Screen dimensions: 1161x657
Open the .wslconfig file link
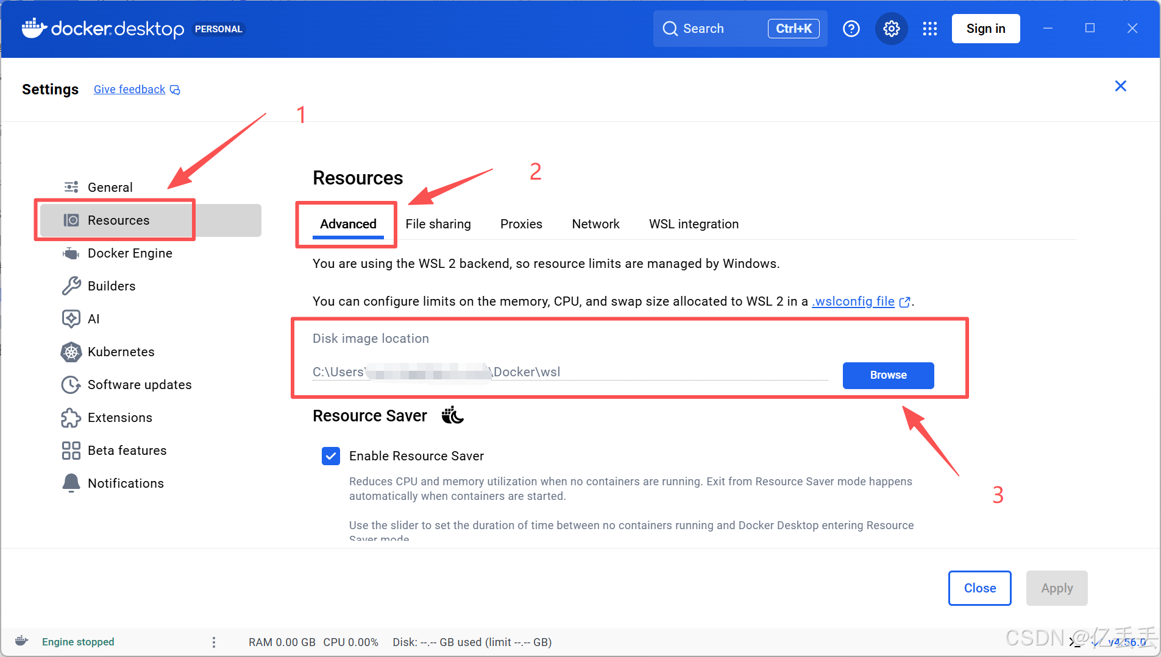pyautogui.click(x=853, y=301)
